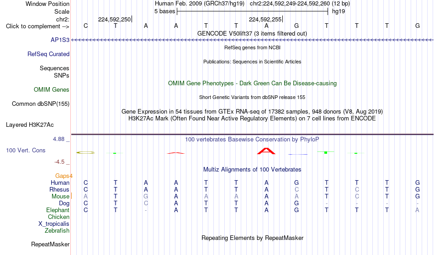Image resolution: width=434 pixels, height=255 pixels.
Task: Click the 100 vertebrates Basewise Conservation title
Action: [252, 140]
